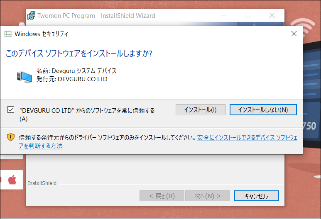The height and width of the screenshot is (219, 321).
Task: Click the 戻る(B) button in InstallShield Wizard
Action: [162, 196]
